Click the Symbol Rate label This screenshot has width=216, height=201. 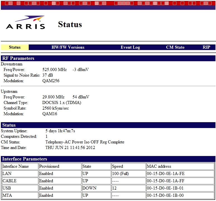pos(15,108)
